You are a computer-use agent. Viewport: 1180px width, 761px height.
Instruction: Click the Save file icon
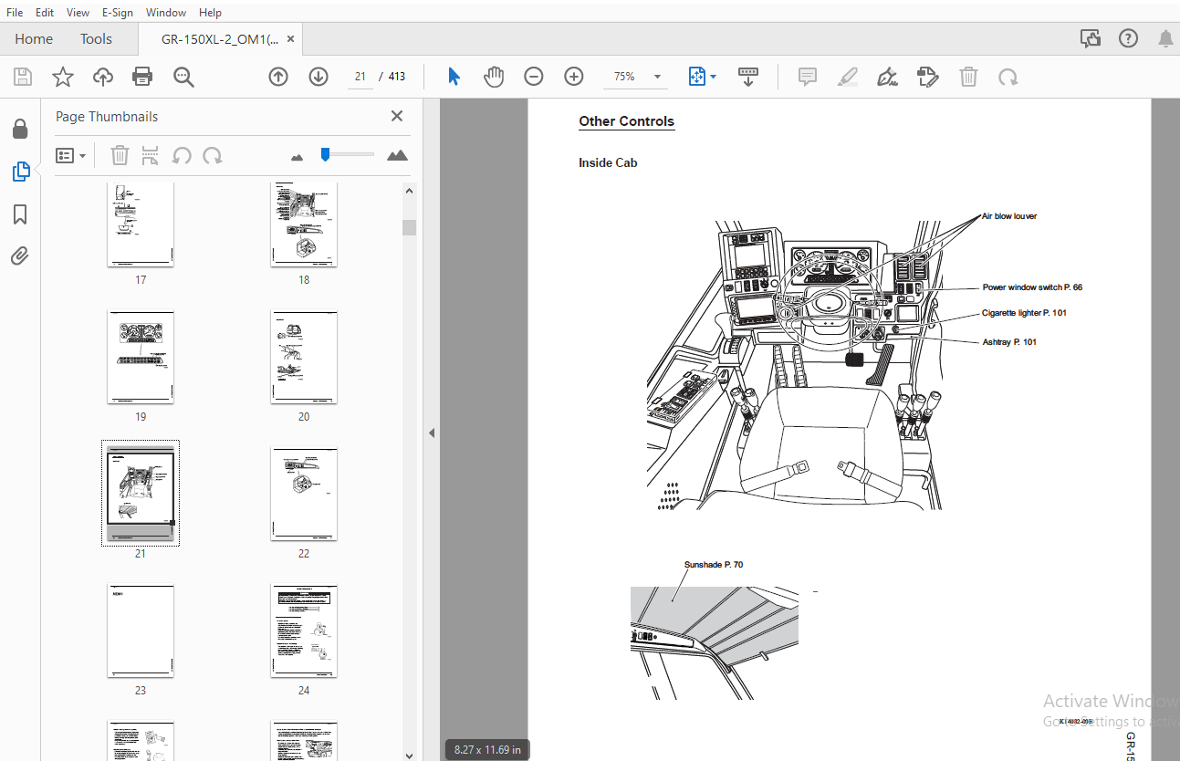click(x=22, y=77)
